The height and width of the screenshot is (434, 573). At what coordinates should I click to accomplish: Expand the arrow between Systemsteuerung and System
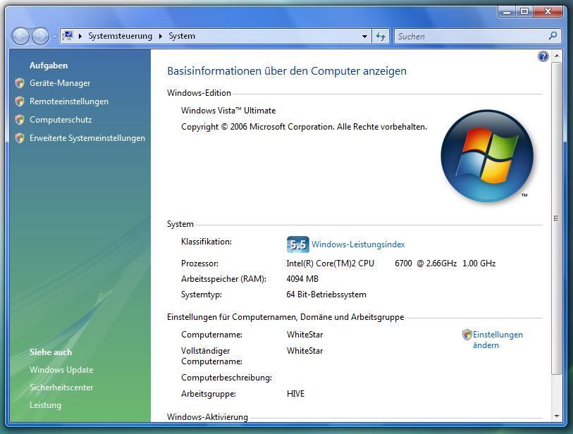tap(161, 36)
